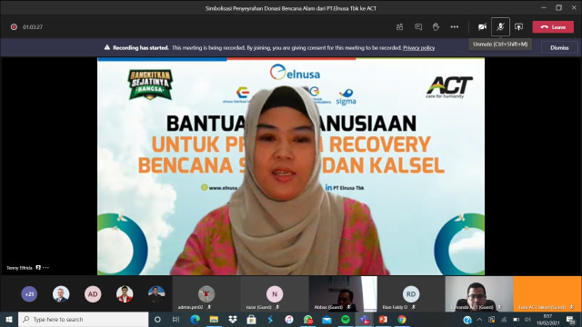Open the notification action center
This screenshot has width=582, height=327.
click(571, 320)
